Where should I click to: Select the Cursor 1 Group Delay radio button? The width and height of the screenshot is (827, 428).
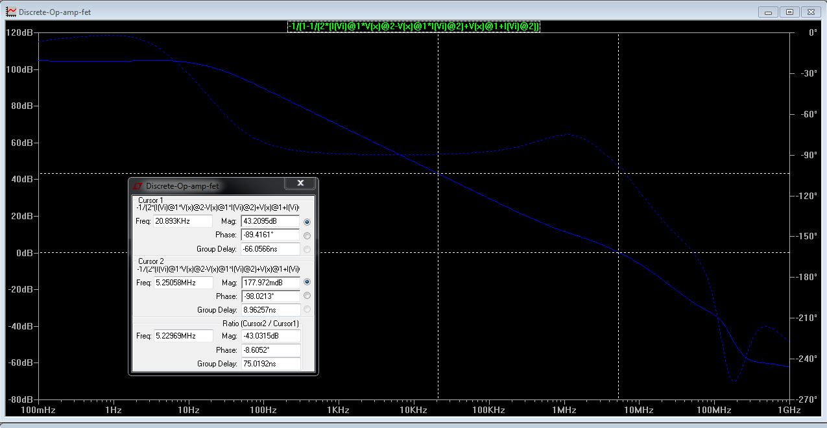point(307,249)
